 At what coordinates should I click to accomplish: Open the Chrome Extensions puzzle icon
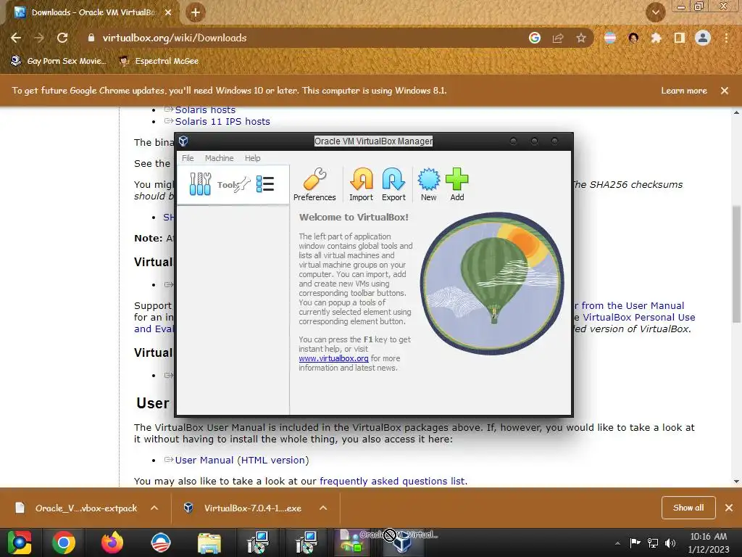[x=656, y=38]
